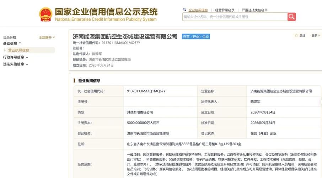Click the star 关注 icon
The width and height of the screenshot is (322, 178).
296,35
